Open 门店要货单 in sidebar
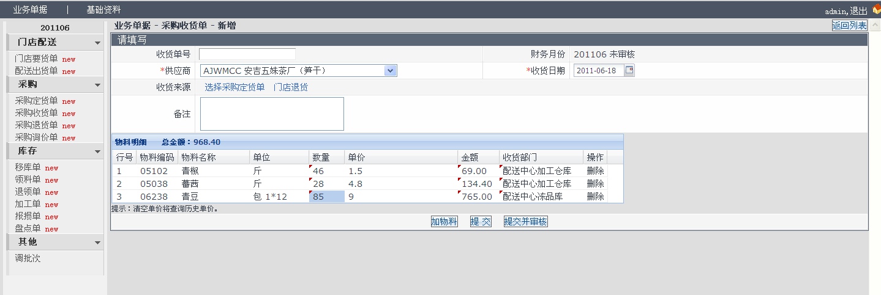Image resolution: width=881 pixels, height=295 pixels. 36,59
